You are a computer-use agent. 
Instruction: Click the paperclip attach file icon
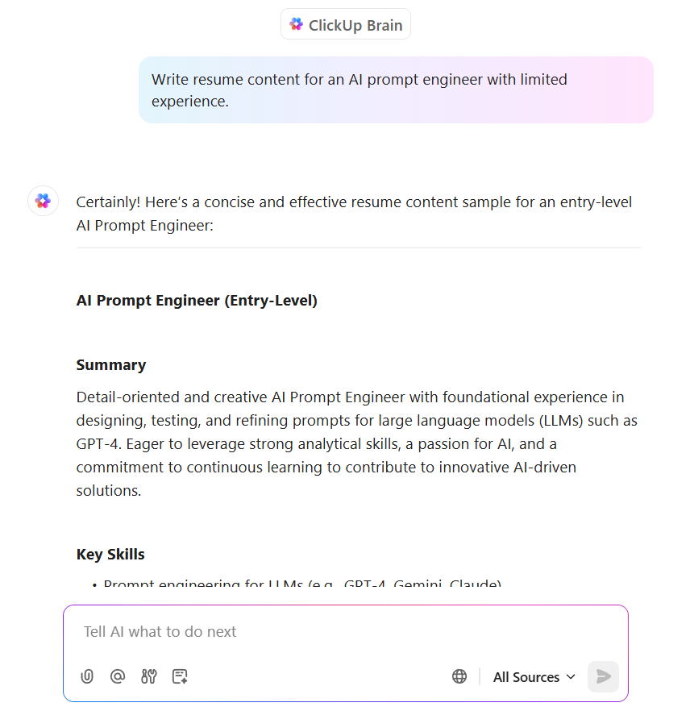point(87,676)
